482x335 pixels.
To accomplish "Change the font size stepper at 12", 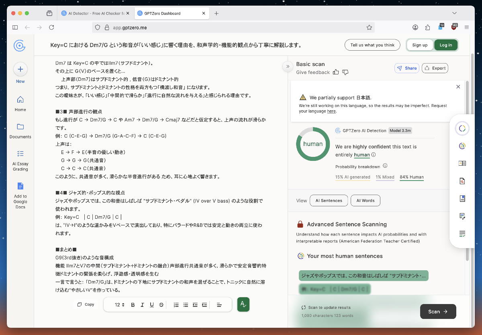I will click(119, 305).
